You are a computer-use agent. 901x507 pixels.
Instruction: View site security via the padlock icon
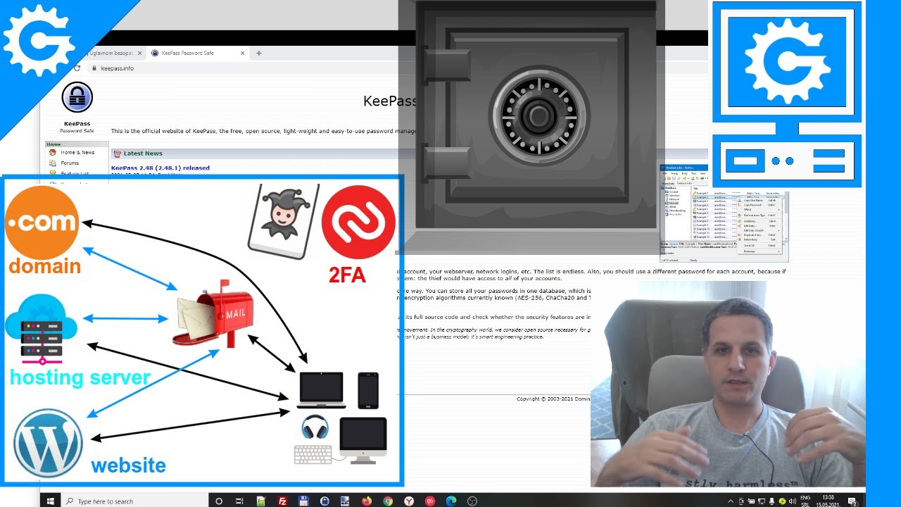pyautogui.click(x=96, y=68)
